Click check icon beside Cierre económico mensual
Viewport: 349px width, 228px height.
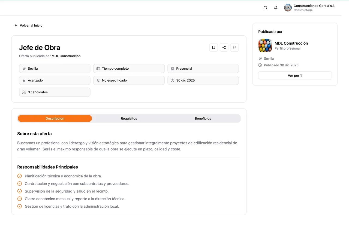pos(19,199)
